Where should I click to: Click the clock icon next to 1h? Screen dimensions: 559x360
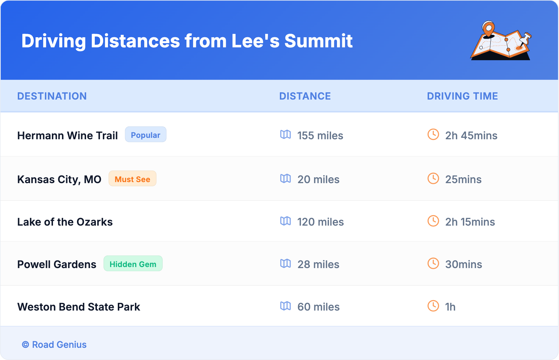click(433, 306)
